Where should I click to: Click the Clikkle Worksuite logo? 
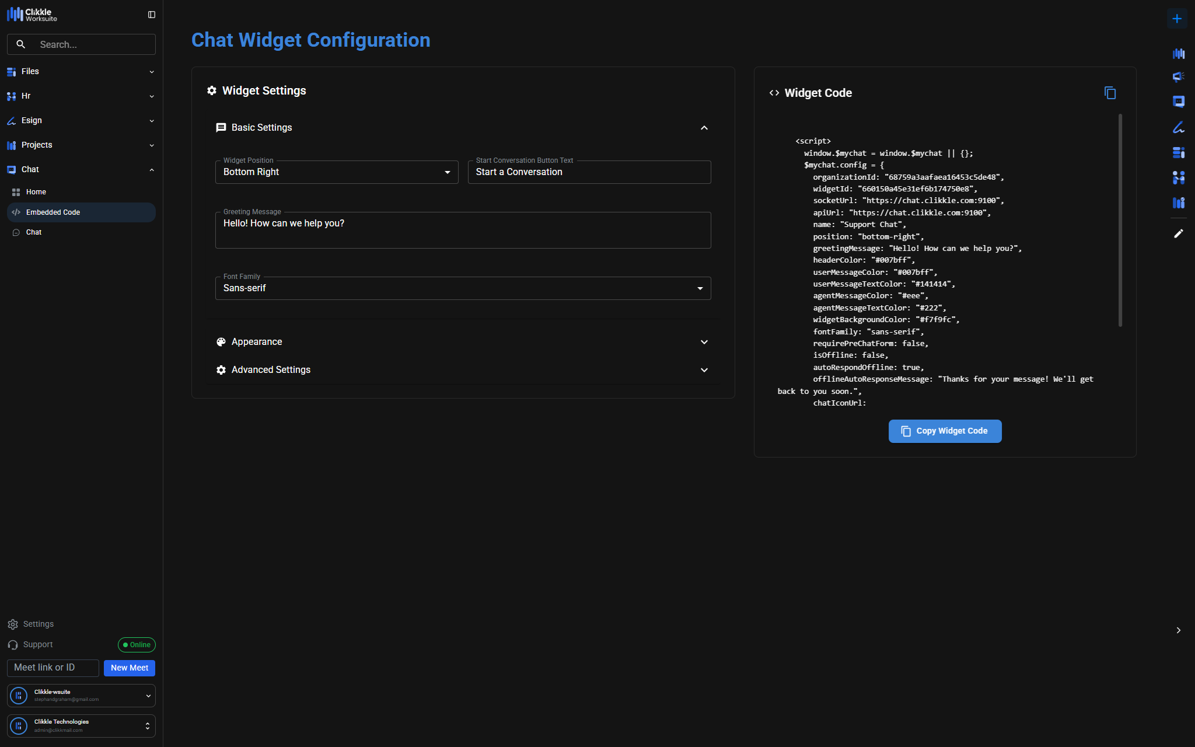coord(32,15)
